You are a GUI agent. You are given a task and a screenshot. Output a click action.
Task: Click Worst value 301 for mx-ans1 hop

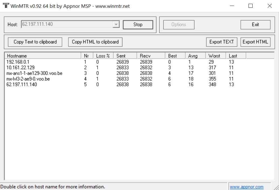(x=212, y=73)
